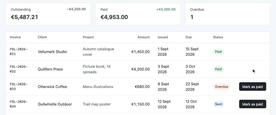Select the Client column header

[42, 37]
